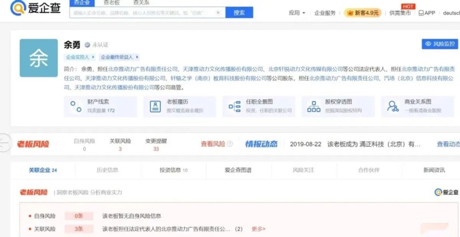Click the deutsch account name in header
This screenshot has height=237, width=460.
(451, 13)
